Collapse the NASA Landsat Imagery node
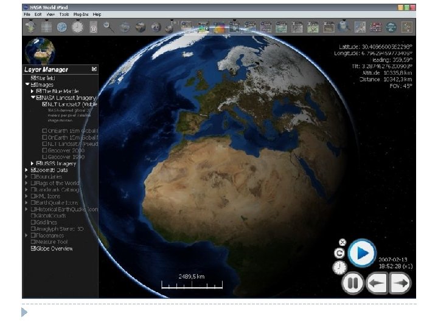This screenshot has height=328, width=438. tap(33, 97)
